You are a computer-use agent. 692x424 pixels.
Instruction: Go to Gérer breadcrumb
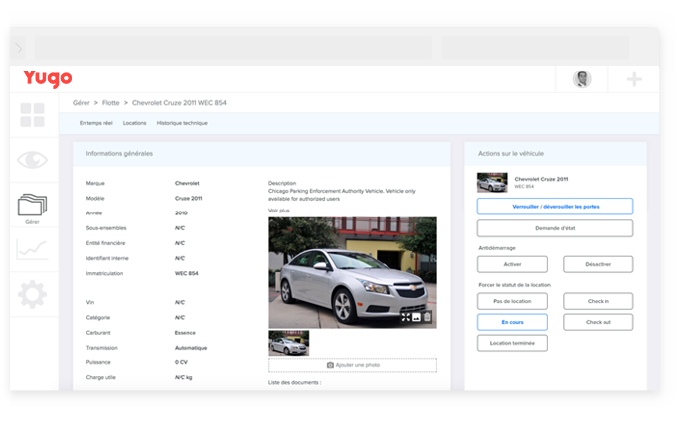pyautogui.click(x=82, y=103)
